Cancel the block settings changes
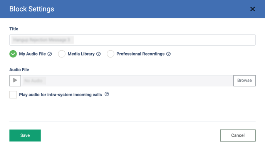Screen dimensions: 265x148 pyautogui.click(x=238, y=135)
